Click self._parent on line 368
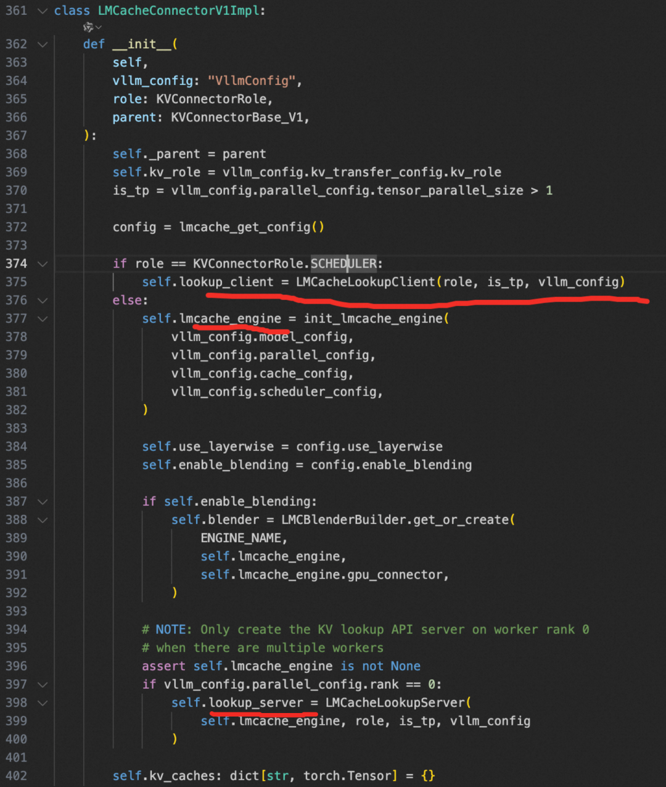666x787 pixels. click(x=156, y=154)
